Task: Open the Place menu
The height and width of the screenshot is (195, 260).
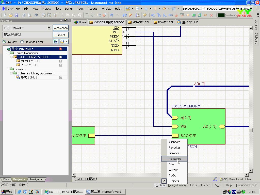Action: pos(58,9)
